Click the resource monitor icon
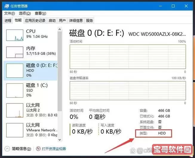This screenshot has width=195, height=158. coord(38,149)
